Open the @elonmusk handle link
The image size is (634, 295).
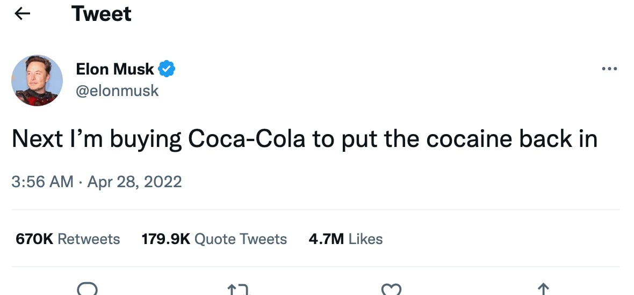click(117, 91)
